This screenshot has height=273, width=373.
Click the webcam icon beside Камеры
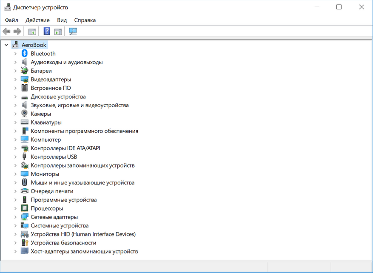pos(25,114)
